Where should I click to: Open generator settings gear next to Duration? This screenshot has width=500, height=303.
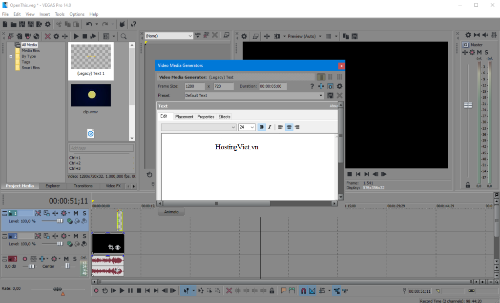340,86
